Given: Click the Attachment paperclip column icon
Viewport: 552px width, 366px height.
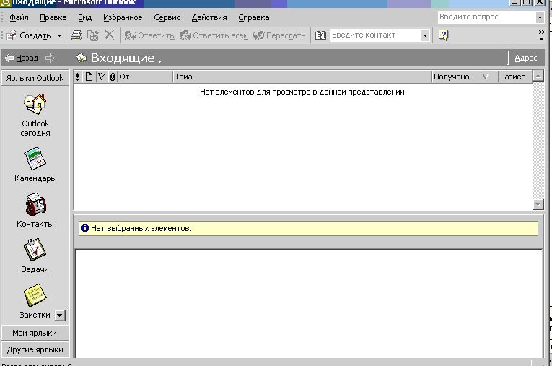Looking at the screenshot, I should click(x=113, y=77).
